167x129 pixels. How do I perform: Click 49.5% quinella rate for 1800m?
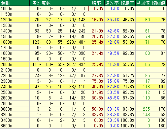pyautogui.click(x=113, y=53)
